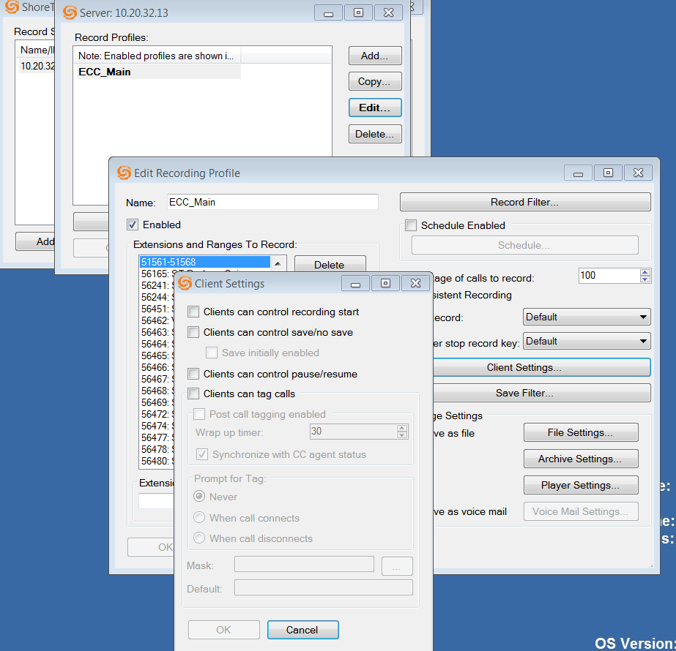Viewport: 676px width, 651px height.
Task: Select extension 56465 in the list
Action: pos(157,355)
